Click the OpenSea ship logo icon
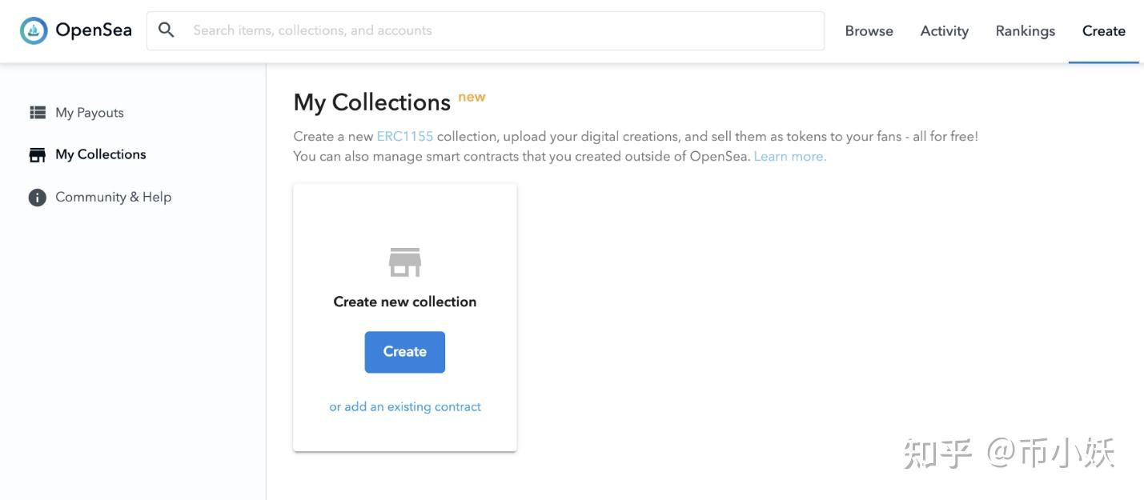The height and width of the screenshot is (500, 1144). (x=34, y=31)
